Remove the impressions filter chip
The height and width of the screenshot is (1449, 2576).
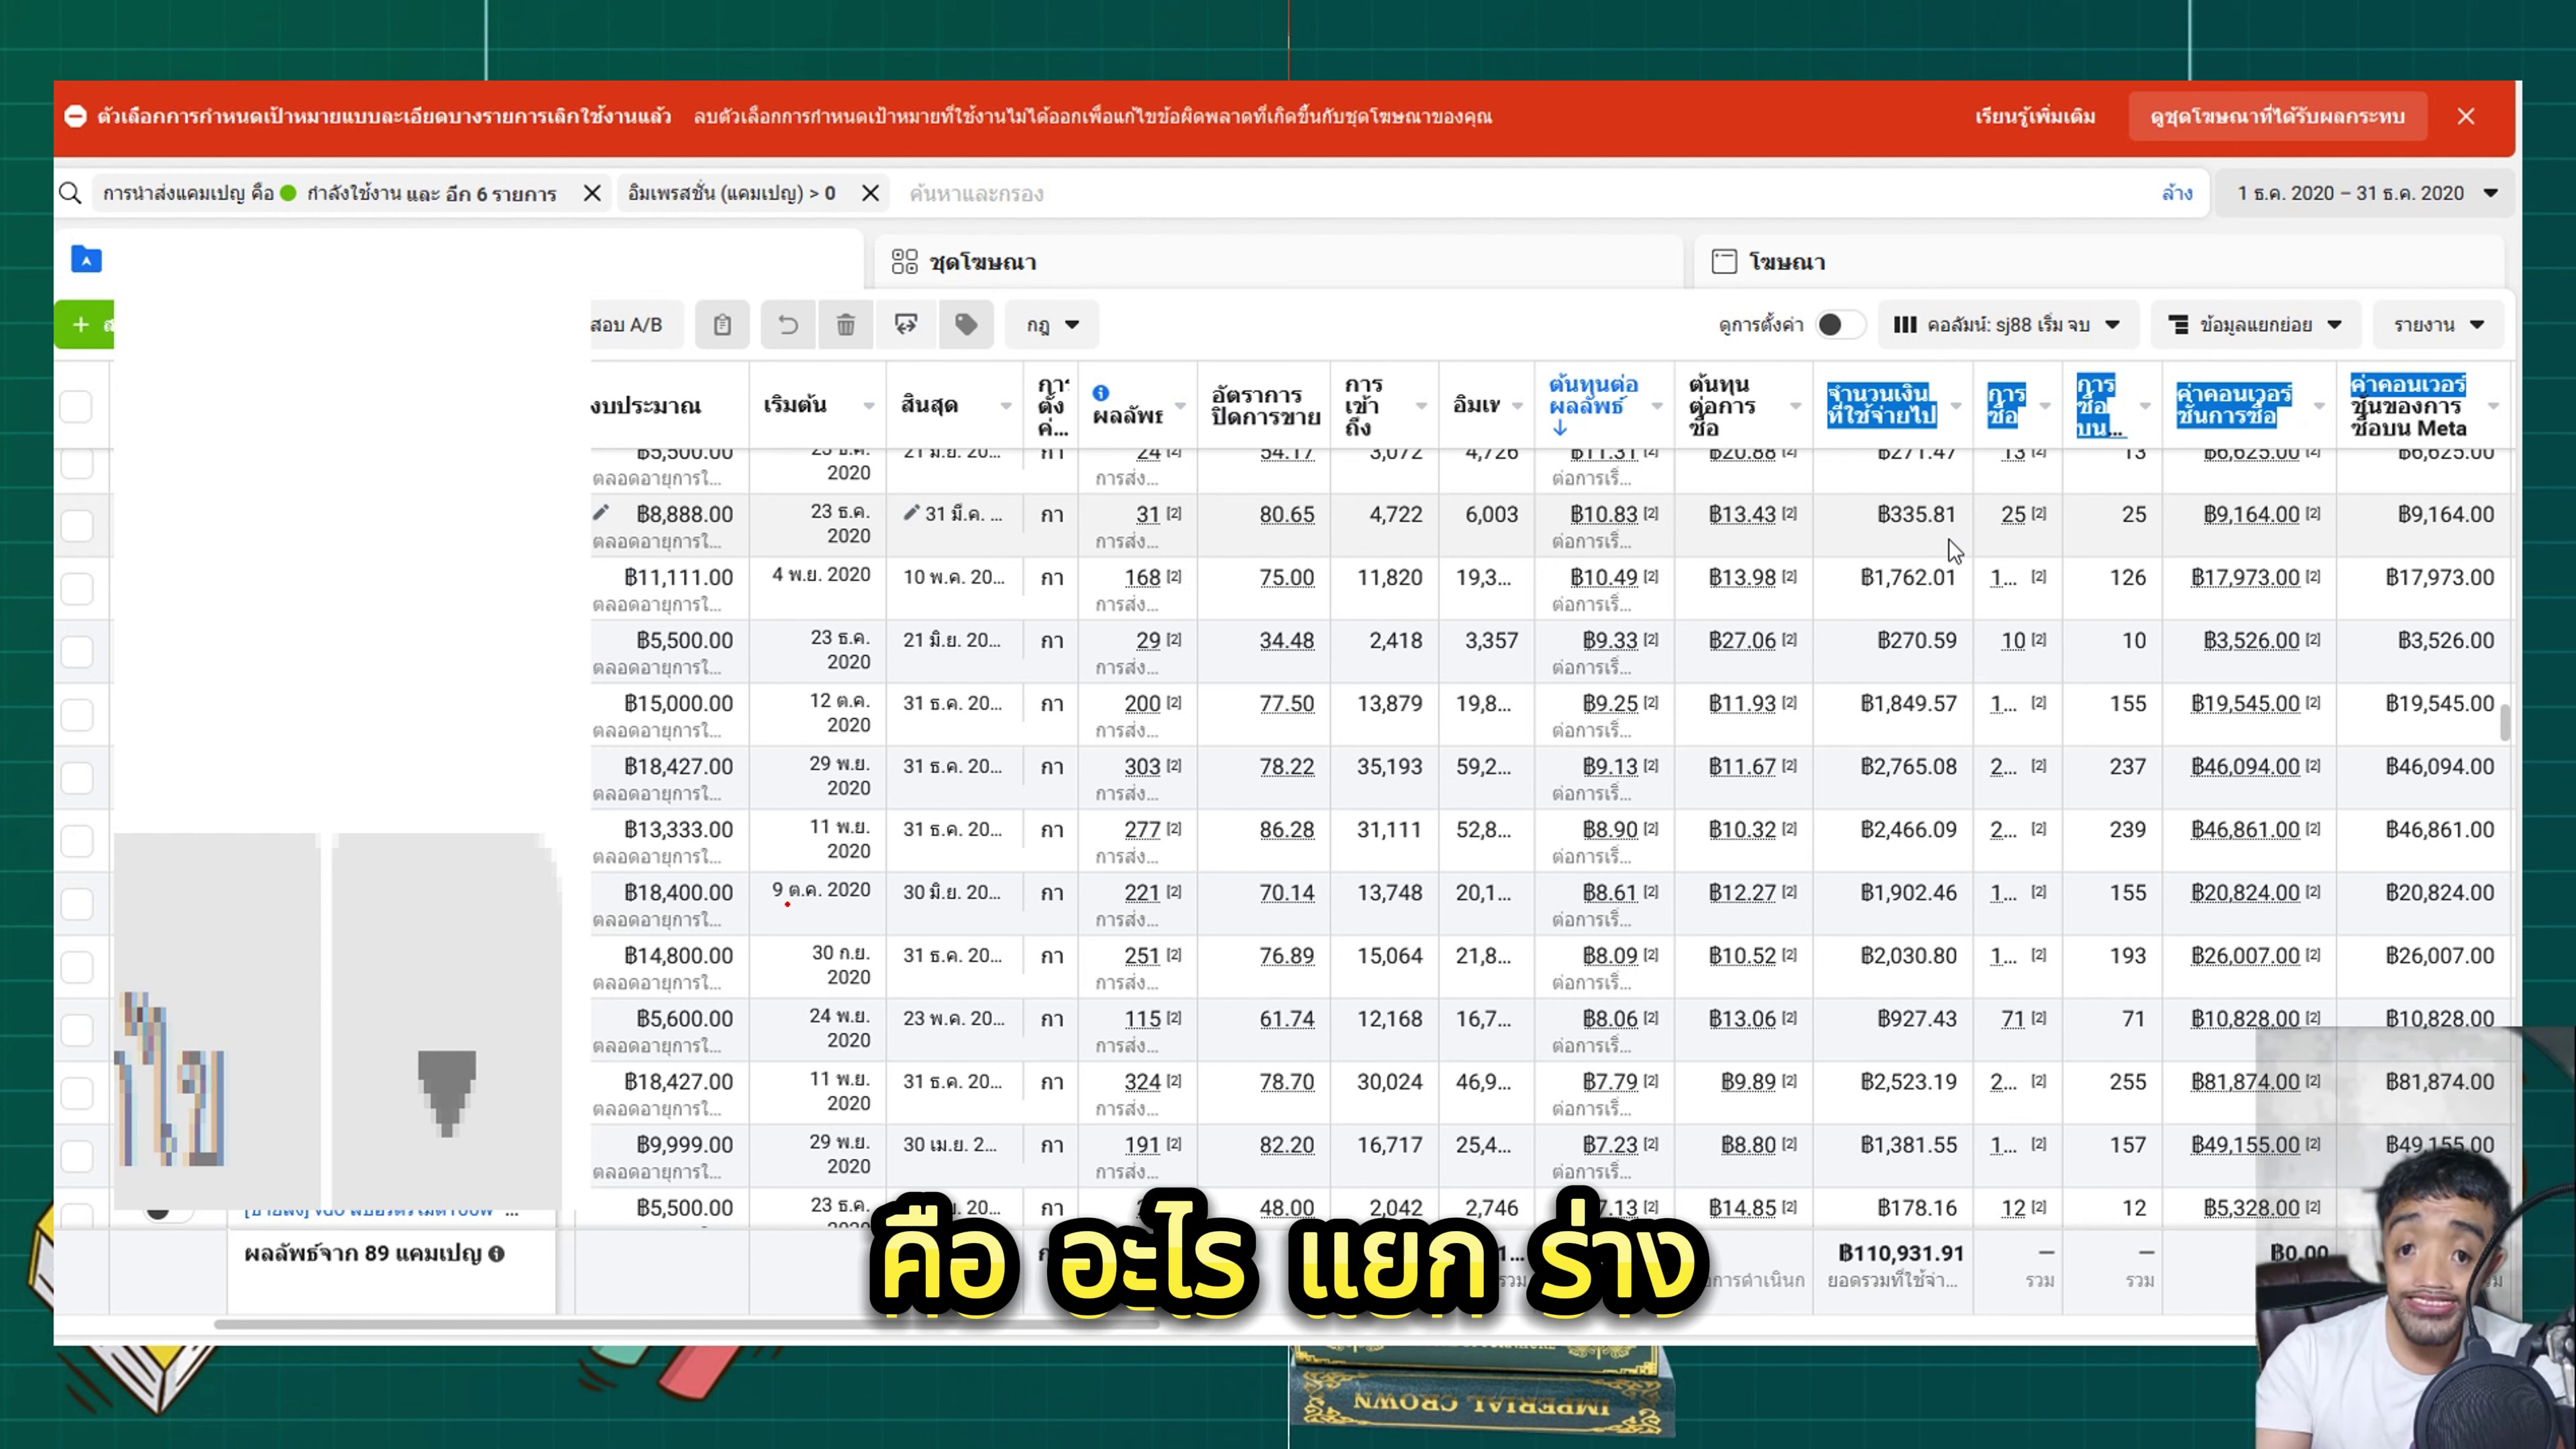point(870,193)
